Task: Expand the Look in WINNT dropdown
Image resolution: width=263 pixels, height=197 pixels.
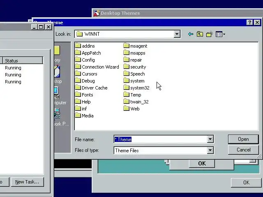Action: (x=177, y=34)
